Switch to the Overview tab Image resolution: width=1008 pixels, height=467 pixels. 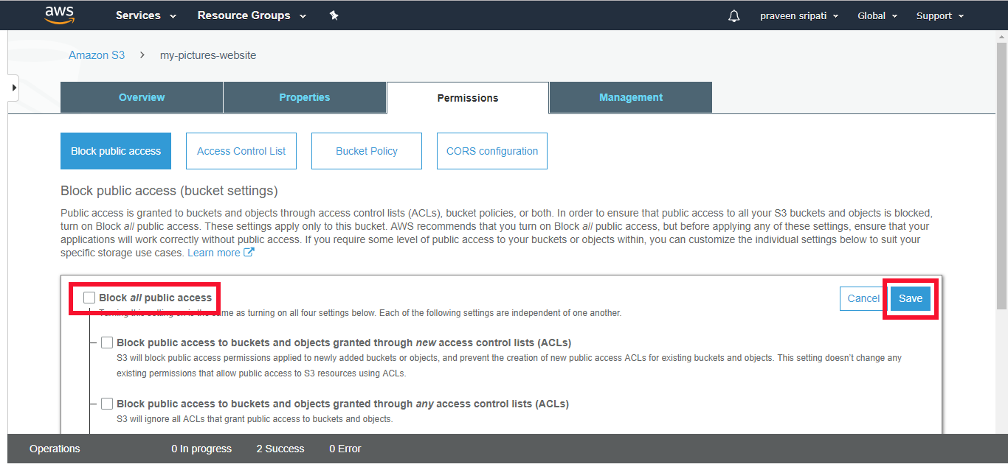[141, 96]
